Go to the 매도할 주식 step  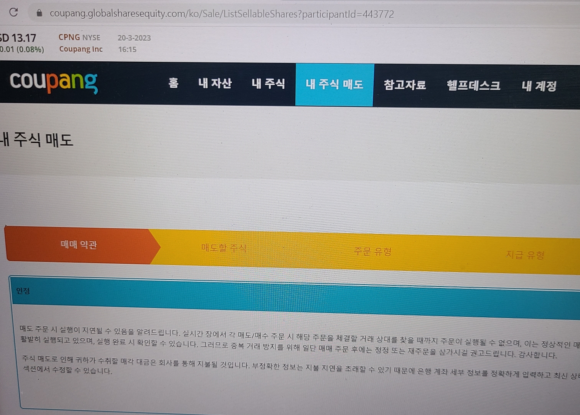(x=224, y=248)
